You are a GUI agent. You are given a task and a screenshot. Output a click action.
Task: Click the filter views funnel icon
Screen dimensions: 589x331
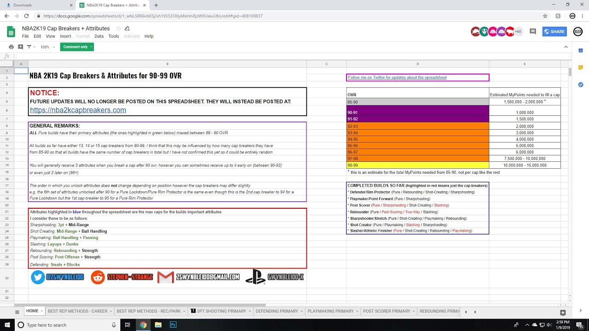pos(29,47)
